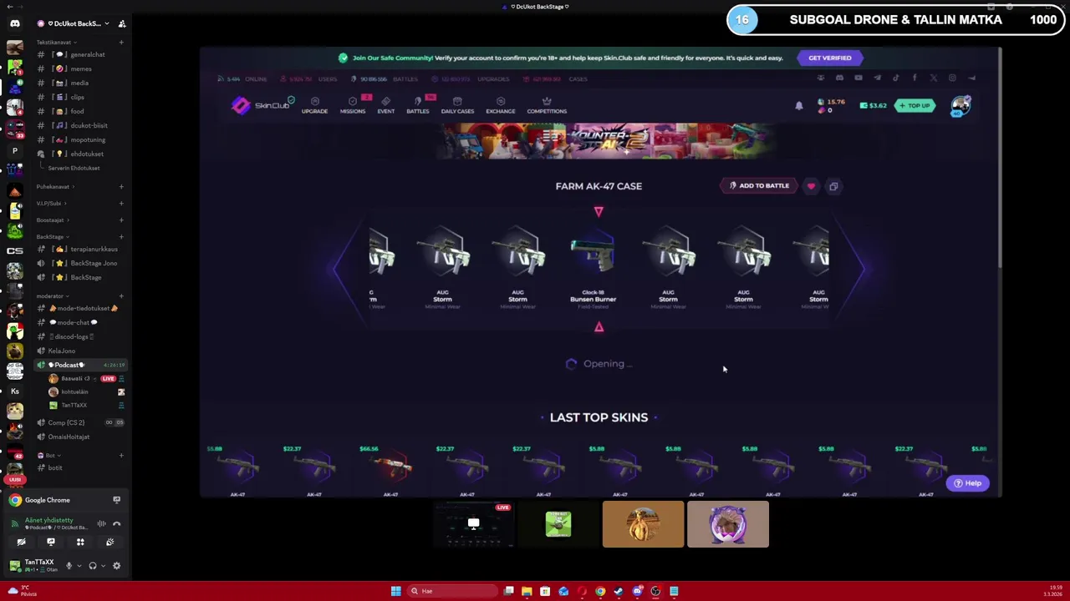Toggle camera on in voice panel
The height and width of the screenshot is (601, 1070).
click(21, 543)
